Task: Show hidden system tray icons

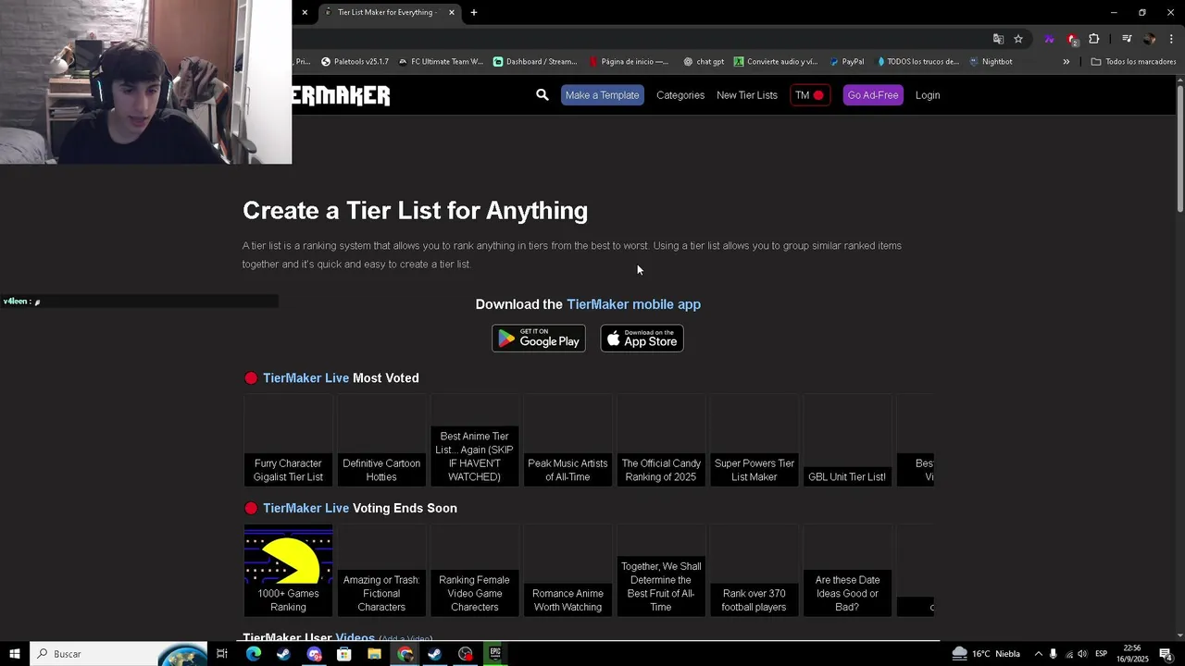Action: pos(1038,654)
